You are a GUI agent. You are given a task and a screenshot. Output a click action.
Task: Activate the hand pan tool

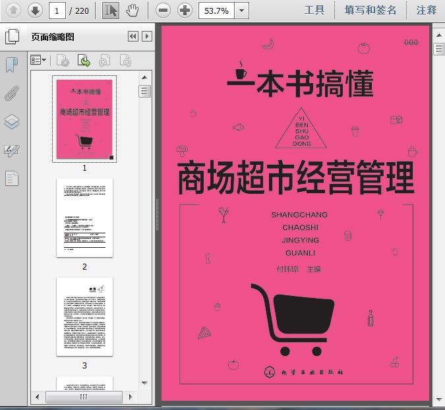(133, 11)
